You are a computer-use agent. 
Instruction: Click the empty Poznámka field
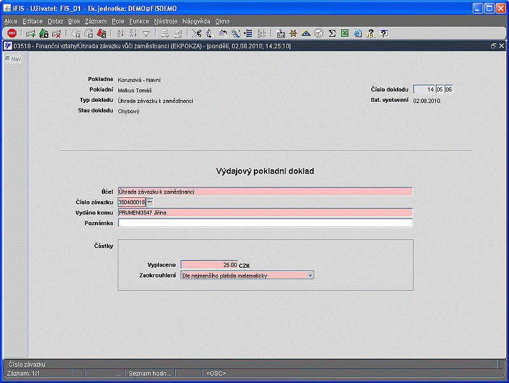click(265, 223)
